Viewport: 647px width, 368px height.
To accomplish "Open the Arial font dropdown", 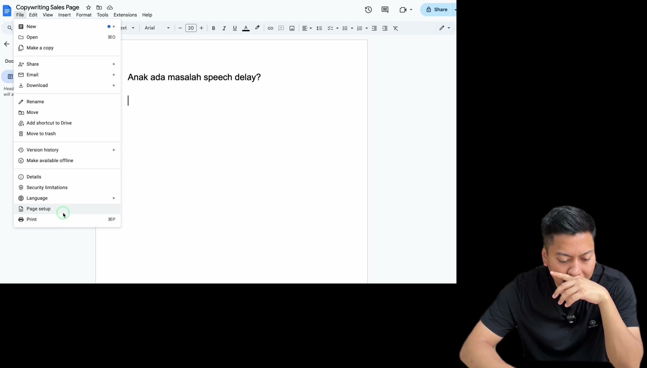I will click(x=157, y=28).
